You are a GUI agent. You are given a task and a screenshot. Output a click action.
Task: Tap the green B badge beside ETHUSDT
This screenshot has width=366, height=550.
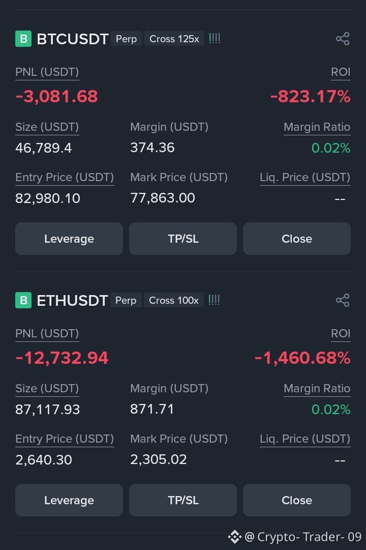pyautogui.click(x=23, y=300)
